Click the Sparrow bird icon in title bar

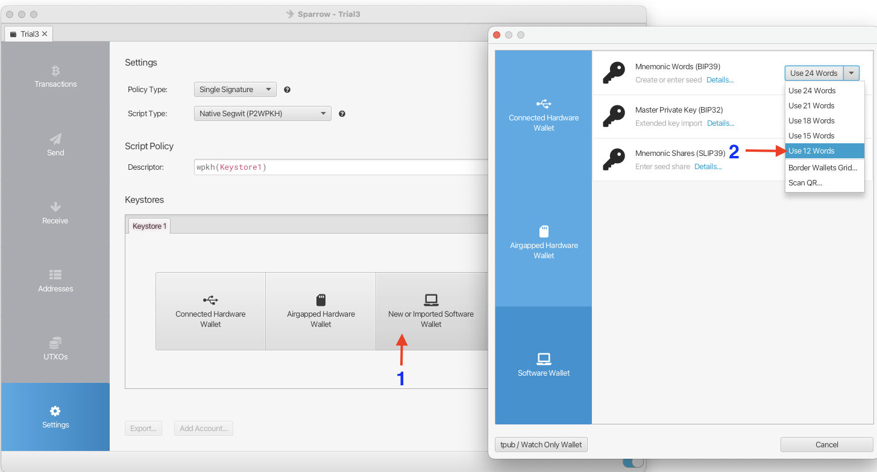point(290,14)
